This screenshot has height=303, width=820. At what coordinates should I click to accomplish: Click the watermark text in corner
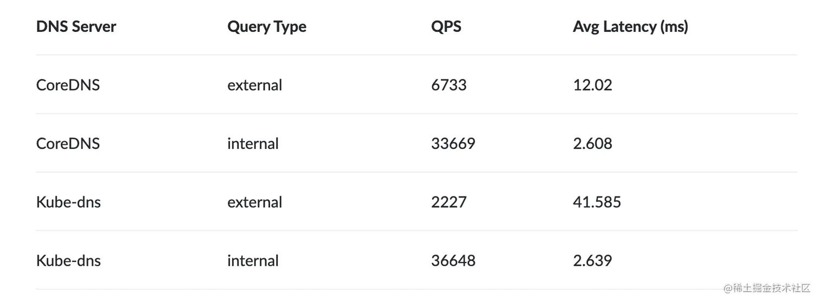click(767, 288)
